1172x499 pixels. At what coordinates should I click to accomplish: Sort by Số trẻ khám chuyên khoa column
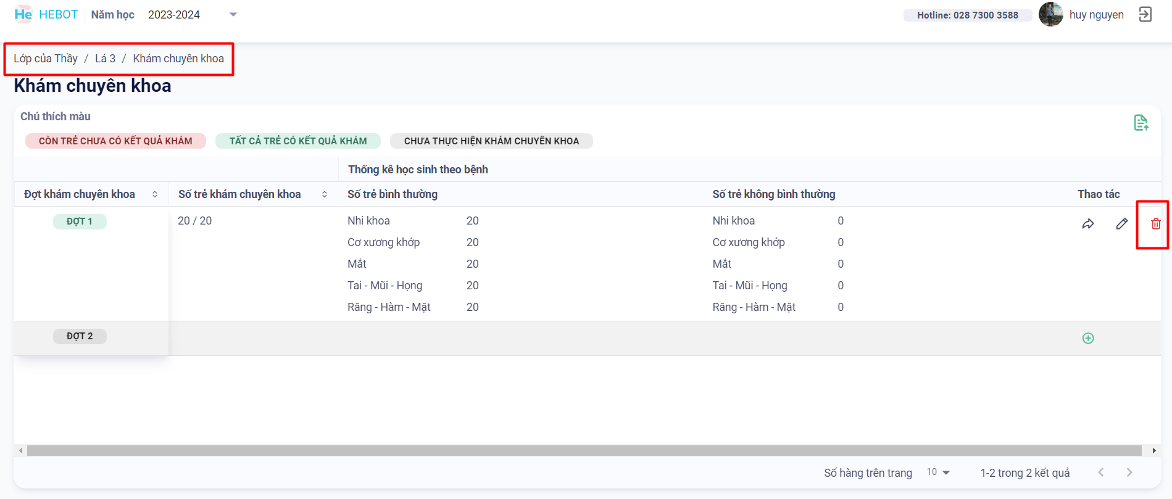click(325, 194)
